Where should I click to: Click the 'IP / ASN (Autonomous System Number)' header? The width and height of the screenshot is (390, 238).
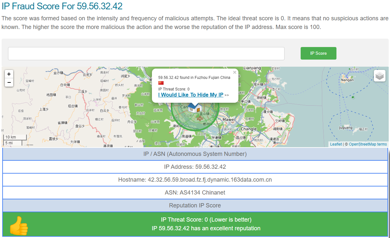(x=195, y=154)
